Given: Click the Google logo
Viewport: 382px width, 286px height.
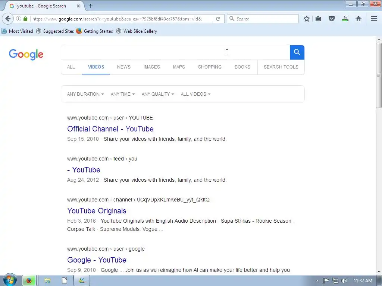Looking at the screenshot, I should pyautogui.click(x=26, y=54).
